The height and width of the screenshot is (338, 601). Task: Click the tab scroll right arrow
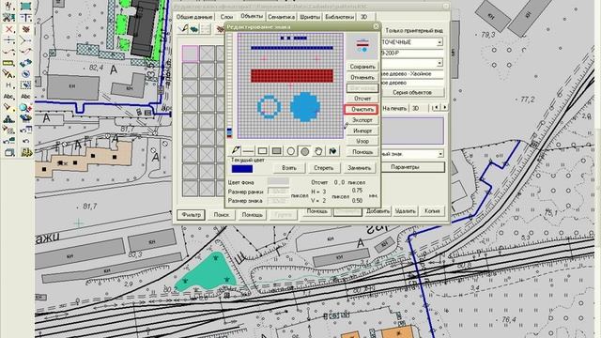tap(444, 108)
